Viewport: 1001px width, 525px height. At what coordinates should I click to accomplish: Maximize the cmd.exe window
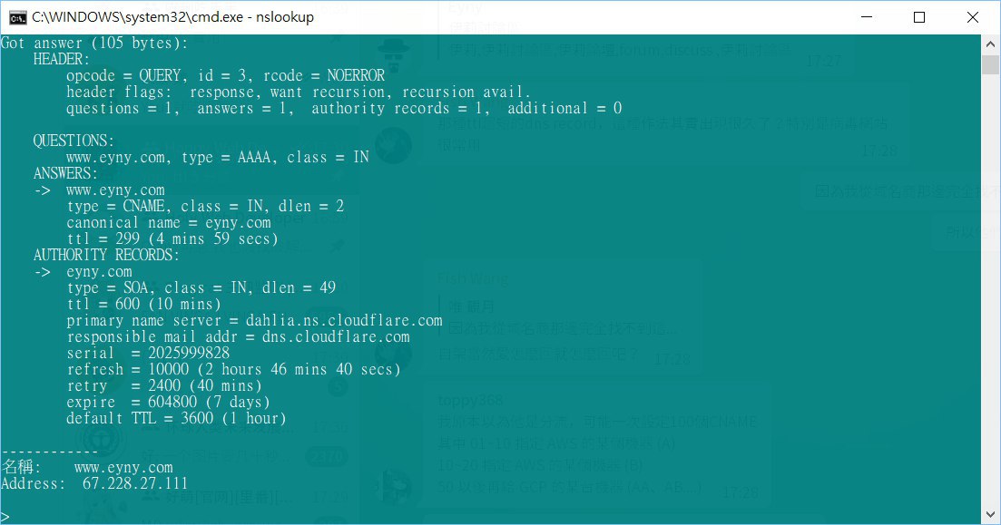coord(919,17)
